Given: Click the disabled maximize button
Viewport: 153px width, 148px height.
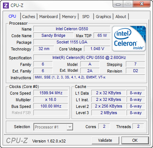Looking at the screenshot, I should (128, 4).
